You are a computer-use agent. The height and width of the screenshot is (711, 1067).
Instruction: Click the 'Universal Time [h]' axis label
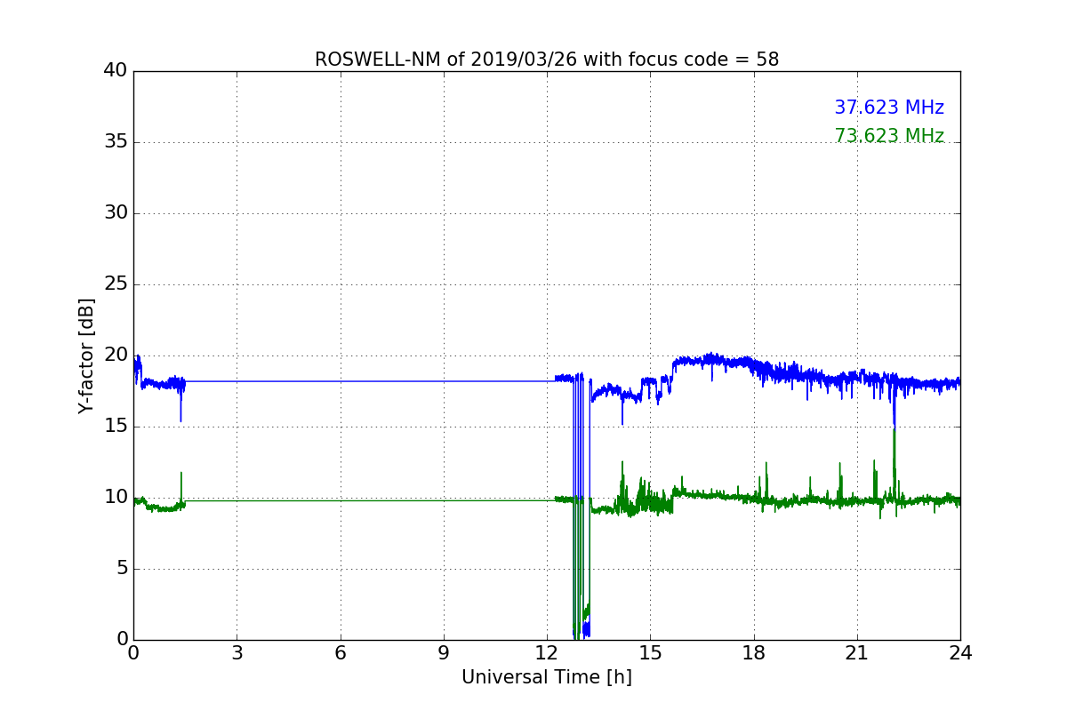pos(547,677)
